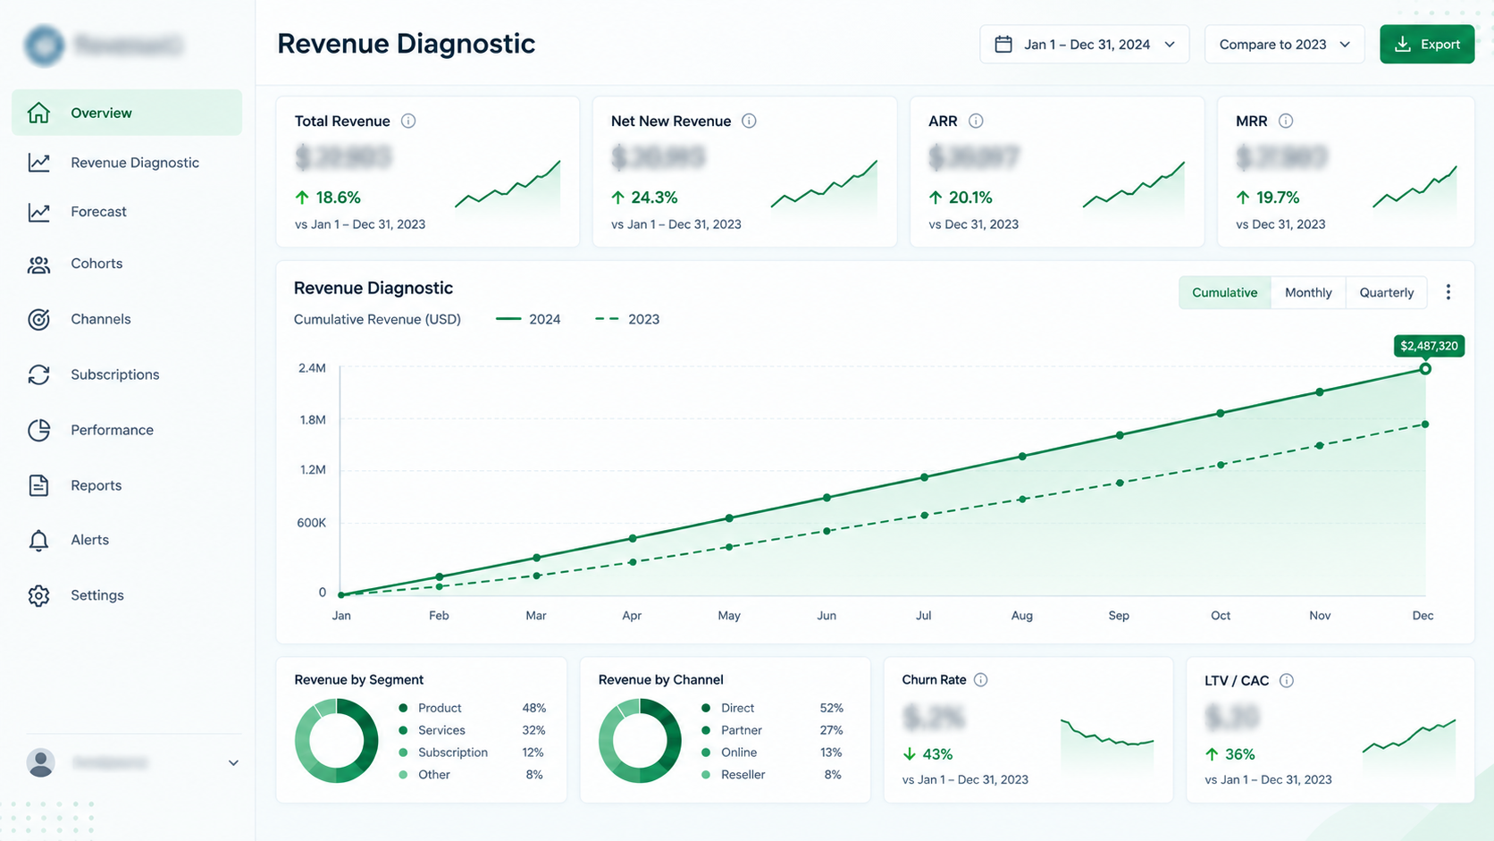This screenshot has height=841, width=1494.
Task: Click the Revenue by Segment donut chart
Action: (x=337, y=741)
